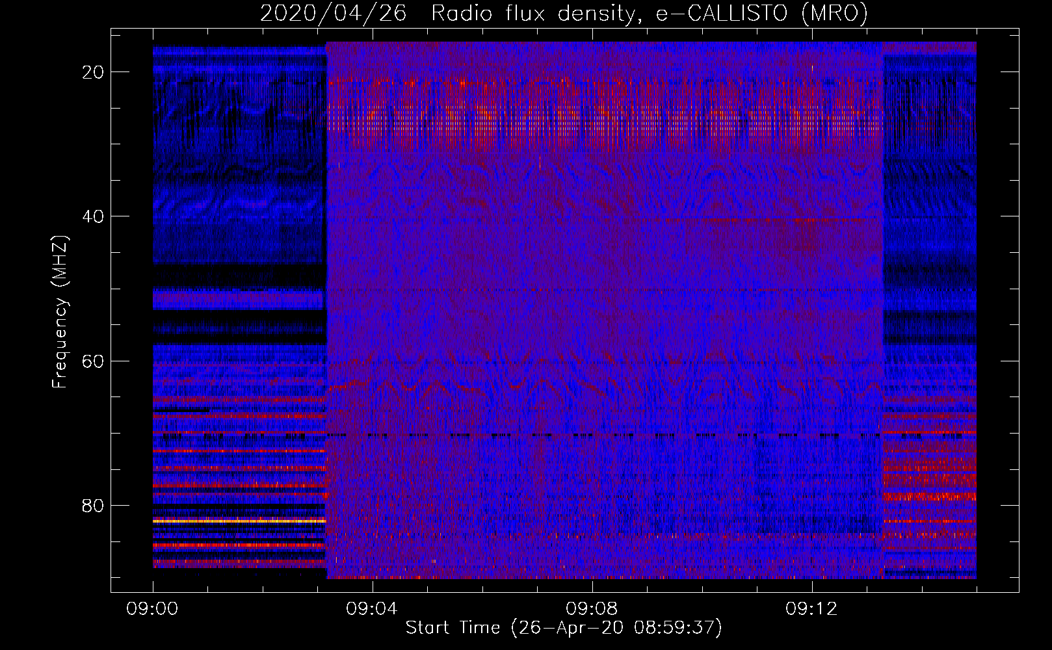1052x650 pixels.
Task: Click the 60 MHz frequency tick label
Action: 94,361
